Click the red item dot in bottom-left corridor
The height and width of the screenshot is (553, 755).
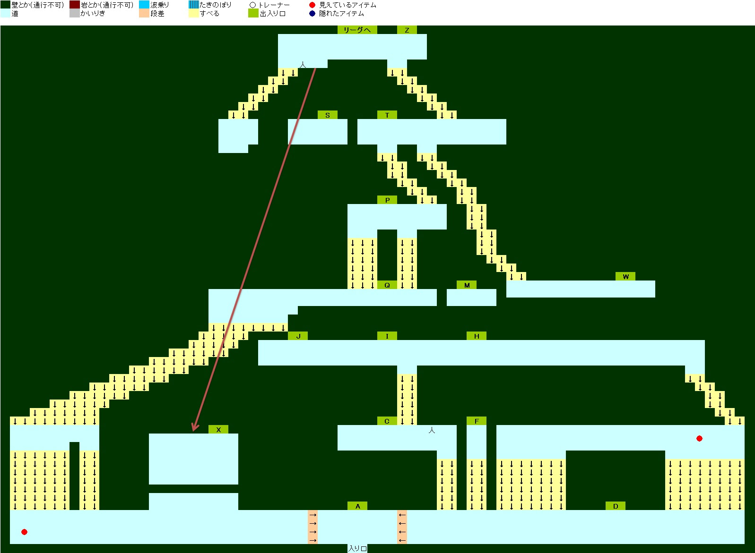pos(24,532)
